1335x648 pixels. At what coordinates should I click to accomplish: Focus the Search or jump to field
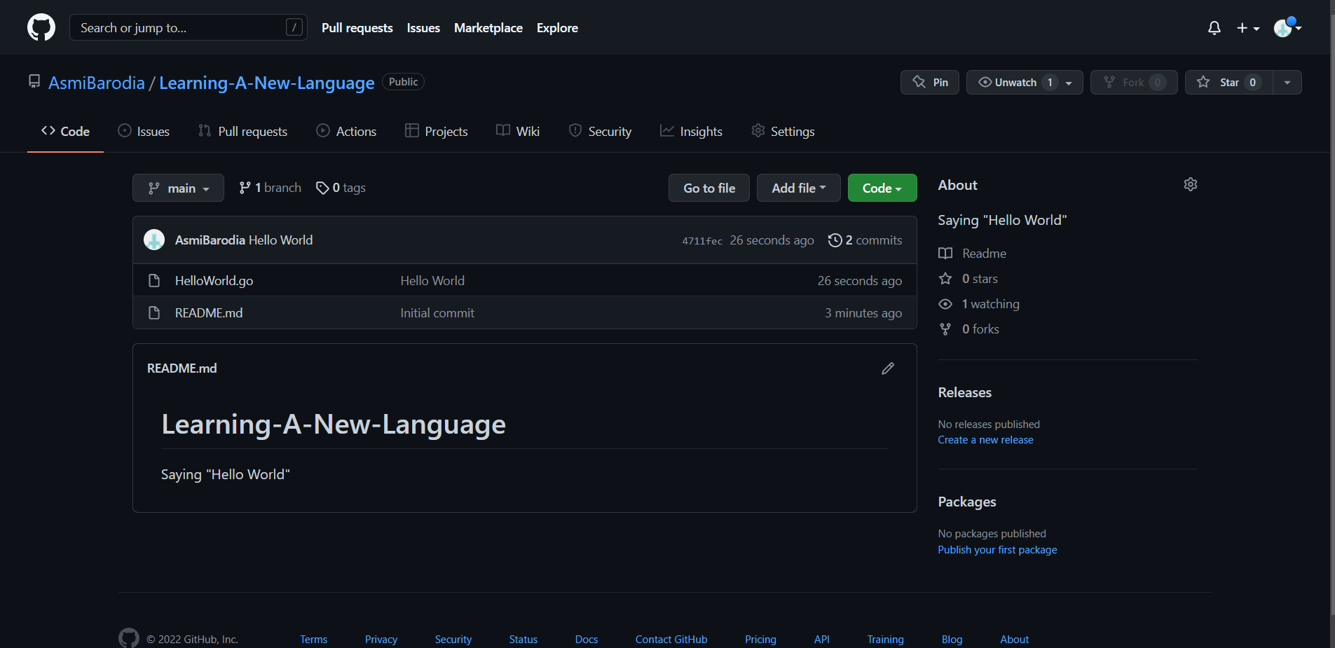(189, 27)
